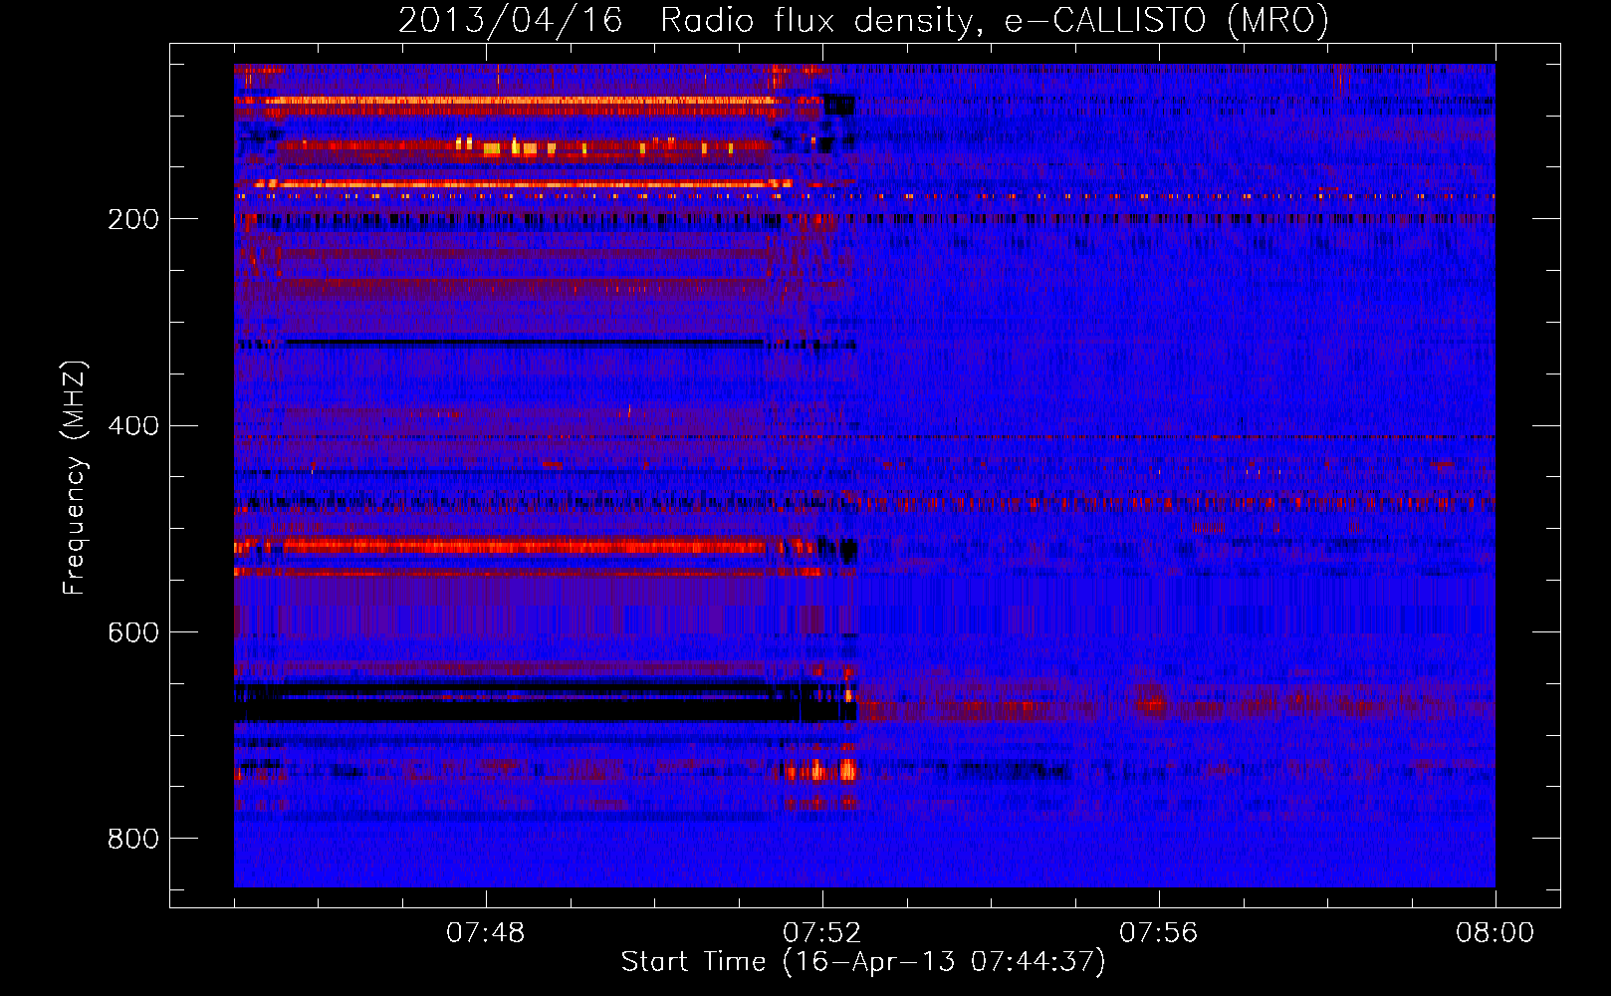Click the 08:00 time tick label
1611x996 pixels.
[x=1495, y=933]
